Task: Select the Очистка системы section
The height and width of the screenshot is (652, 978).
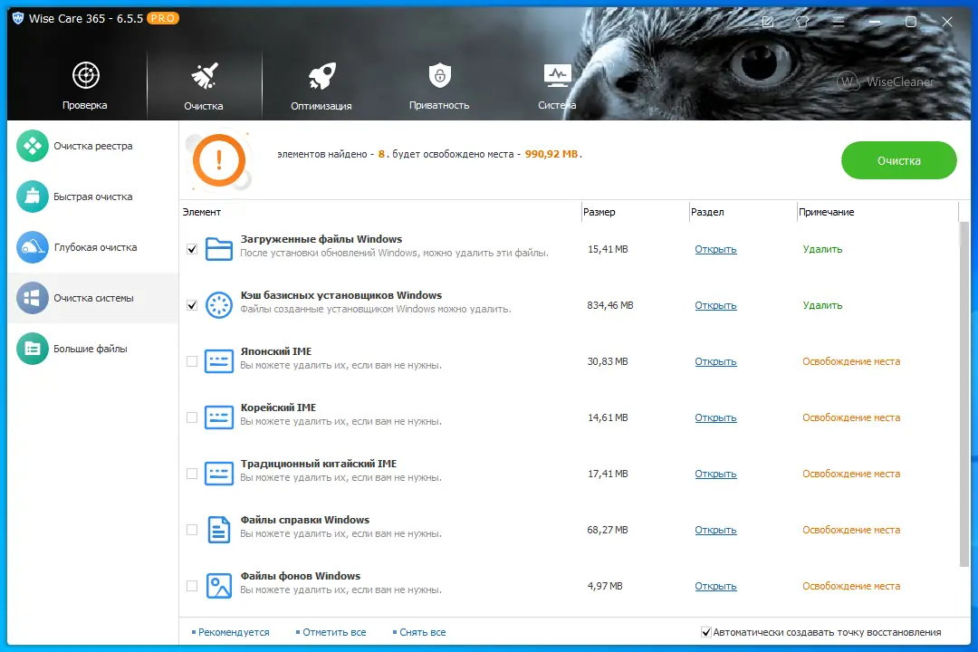Action: coord(93,298)
